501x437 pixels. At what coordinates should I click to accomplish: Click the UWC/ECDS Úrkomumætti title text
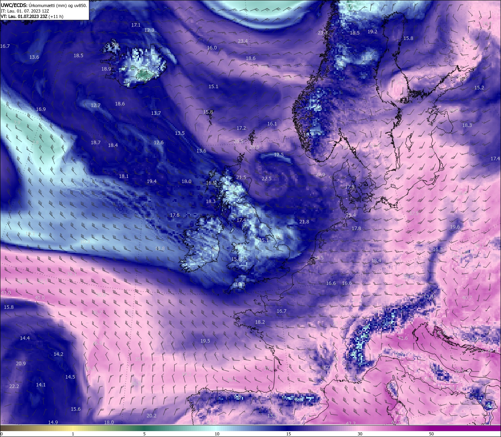point(43,5)
